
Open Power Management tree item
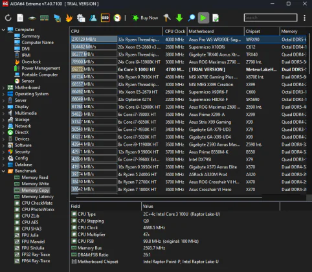point(41,68)
